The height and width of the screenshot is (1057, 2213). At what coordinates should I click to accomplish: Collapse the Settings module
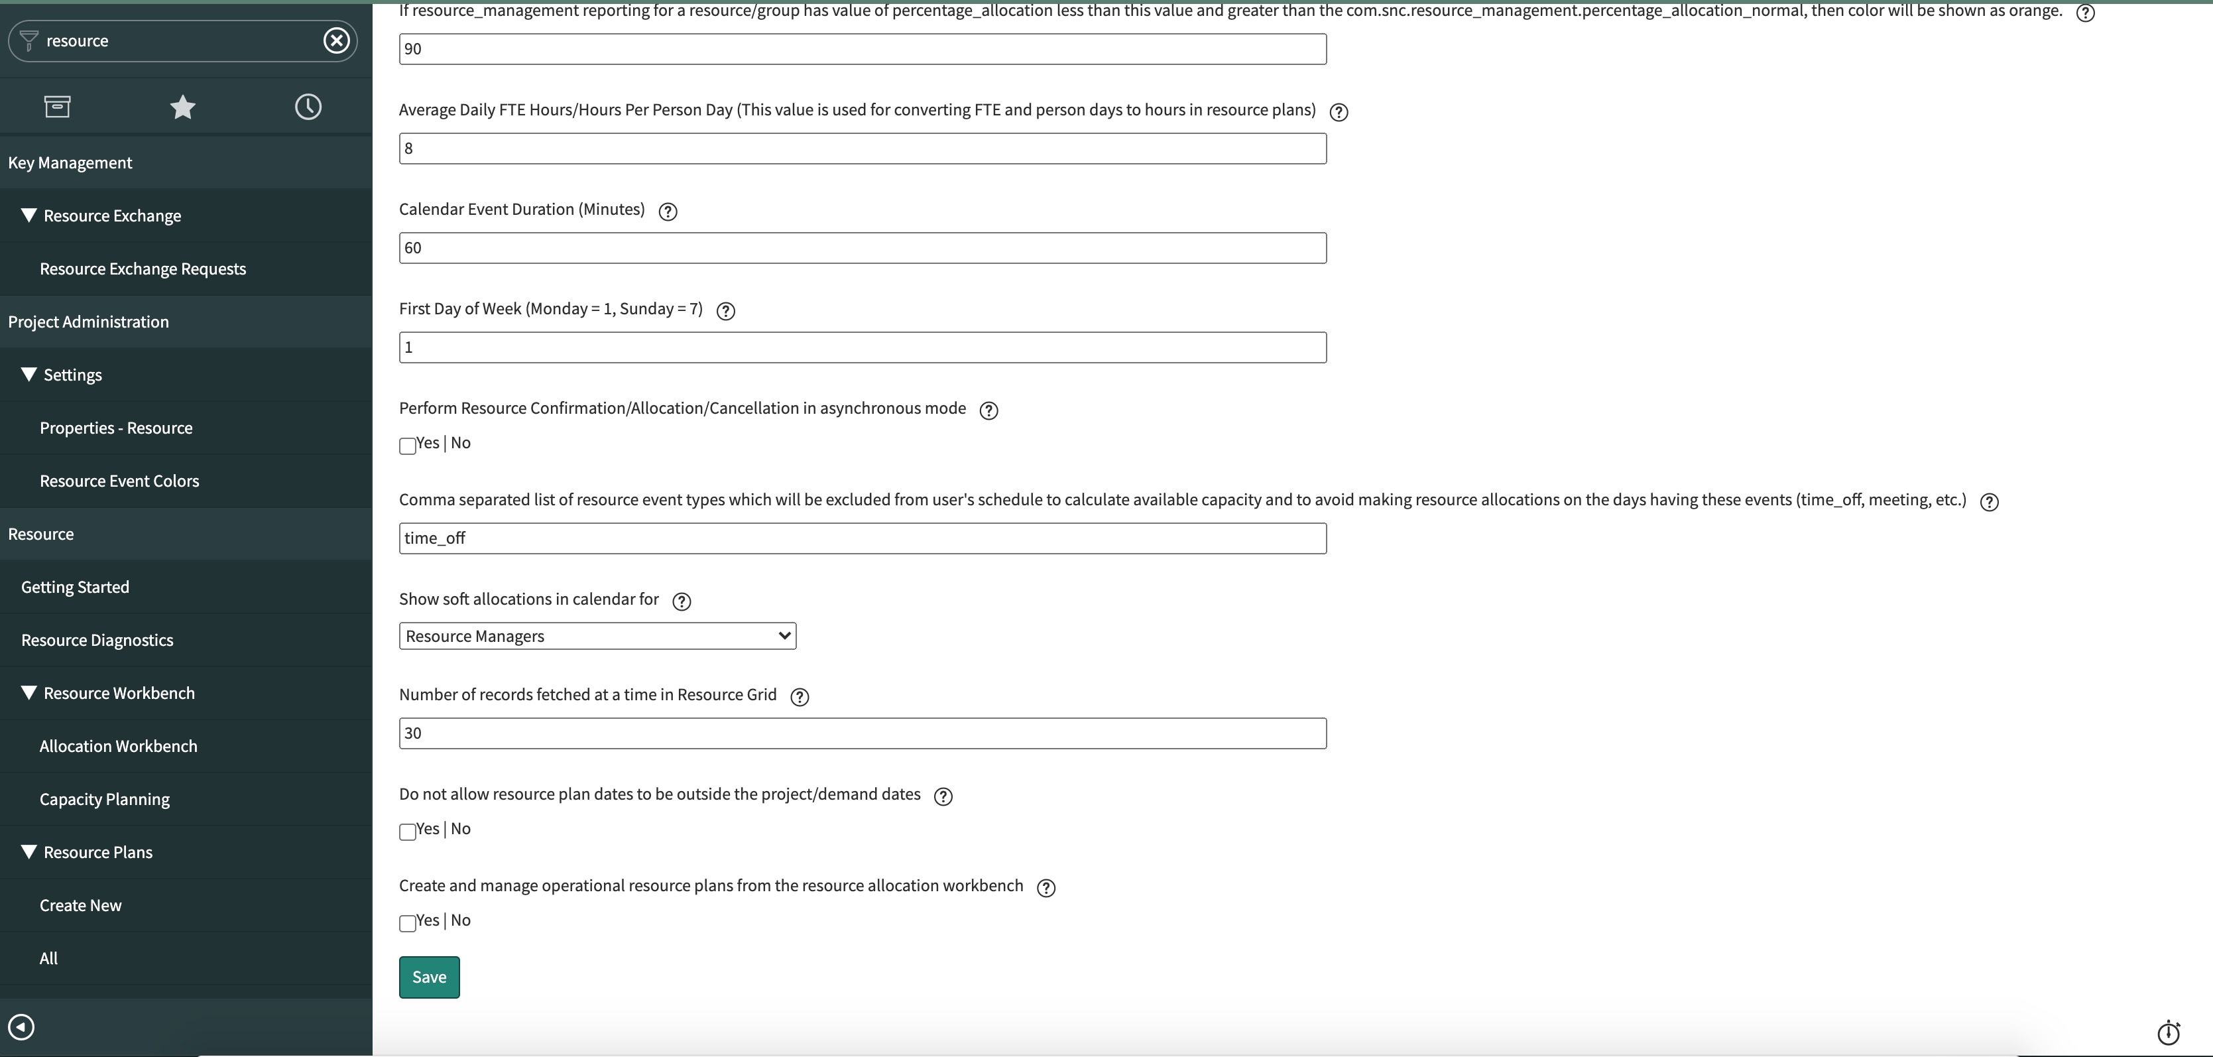29,374
